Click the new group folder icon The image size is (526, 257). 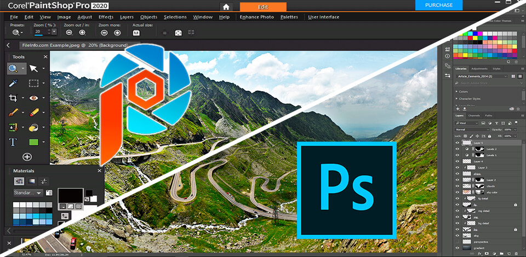[501, 253]
